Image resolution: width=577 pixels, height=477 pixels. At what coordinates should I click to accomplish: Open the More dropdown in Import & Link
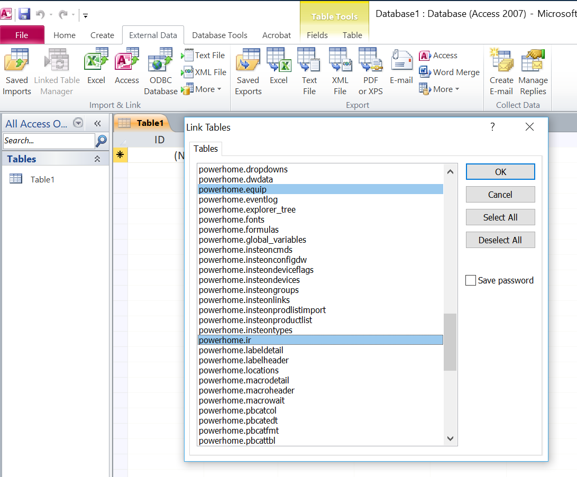202,89
